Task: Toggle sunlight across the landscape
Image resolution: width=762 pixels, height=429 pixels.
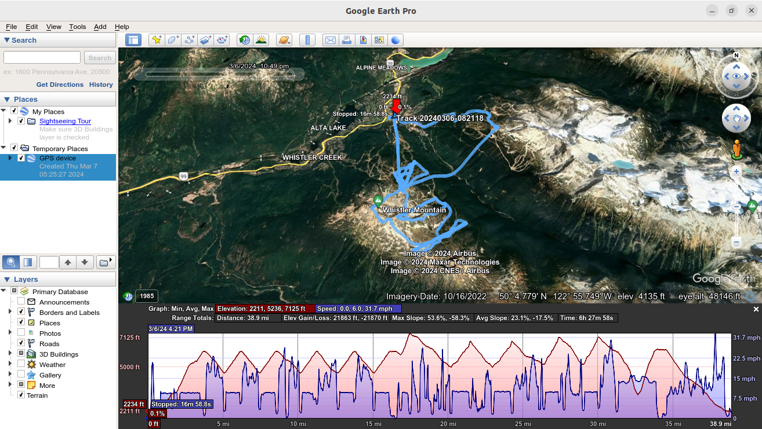Action: coord(261,40)
